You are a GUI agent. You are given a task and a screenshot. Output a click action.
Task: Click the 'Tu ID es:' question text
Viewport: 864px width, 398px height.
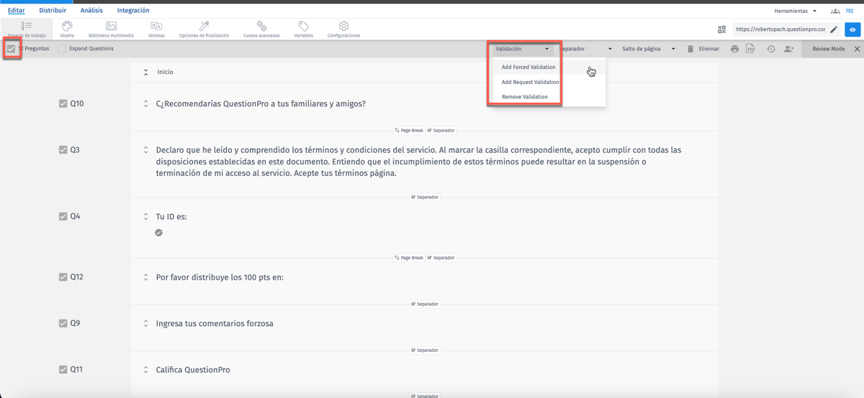pos(171,216)
